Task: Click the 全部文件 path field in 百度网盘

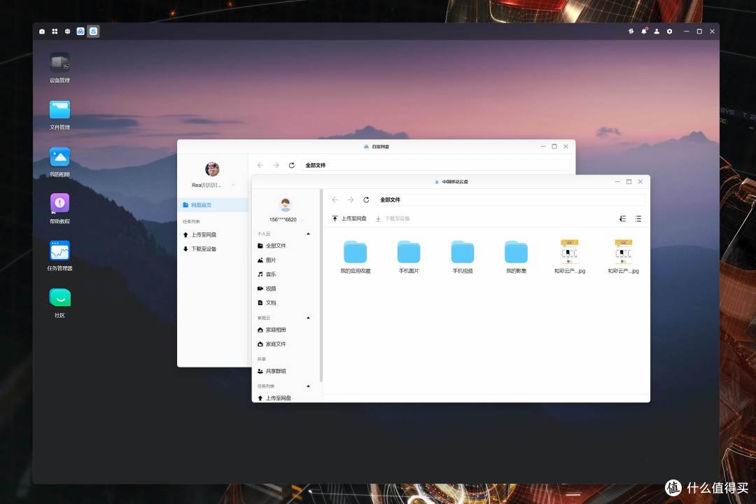Action: (x=435, y=165)
